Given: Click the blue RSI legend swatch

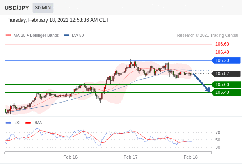Looking at the screenshot, I should coord(8,123).
